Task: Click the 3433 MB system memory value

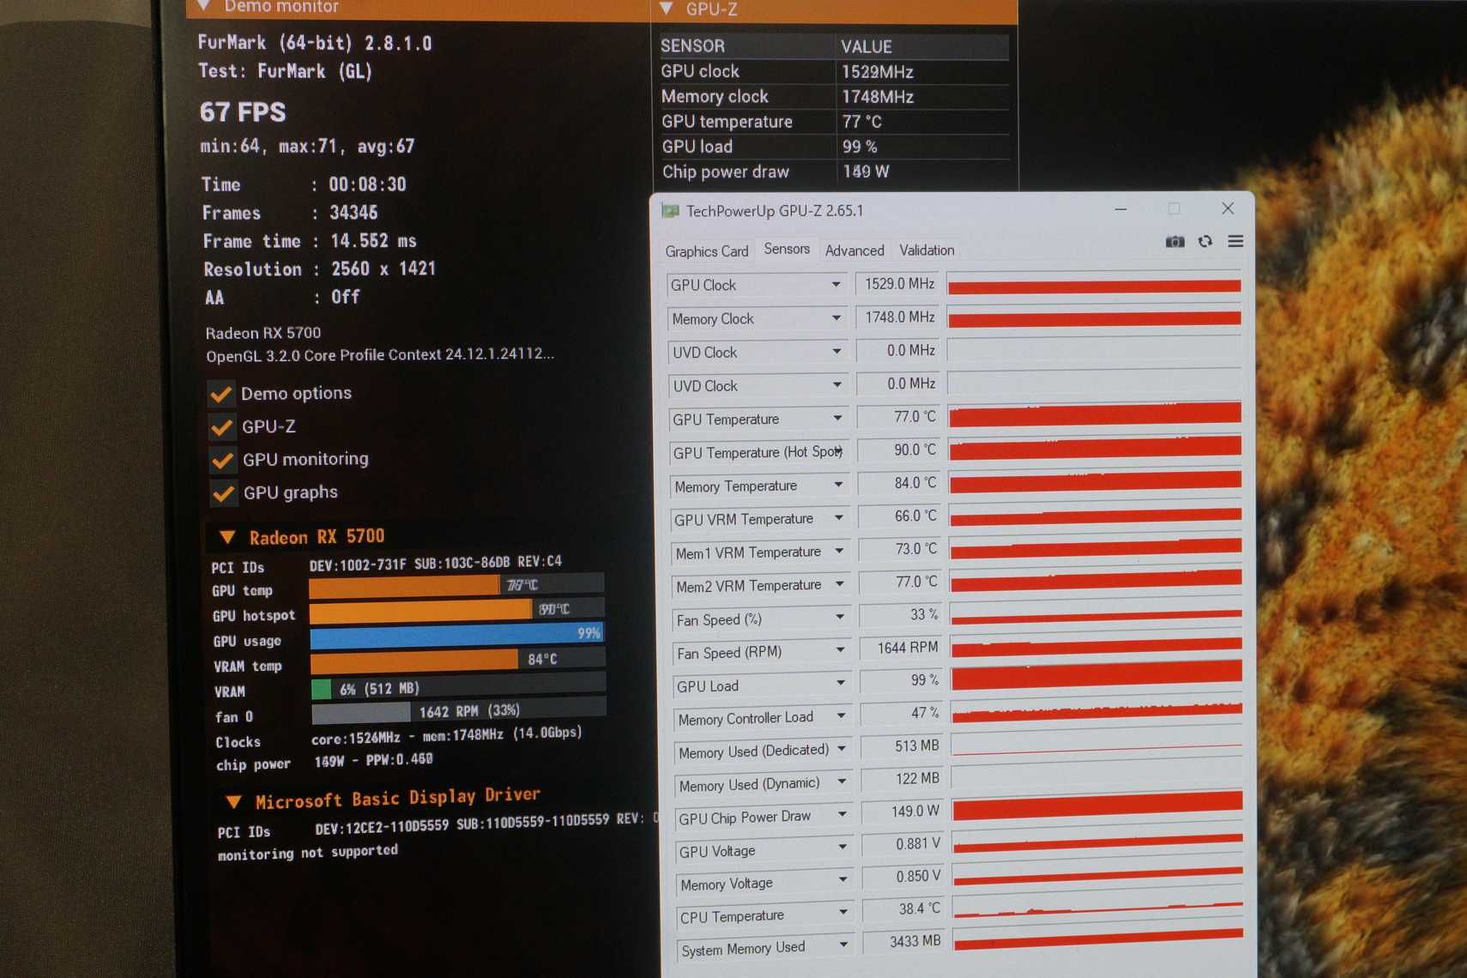Action: tap(905, 941)
